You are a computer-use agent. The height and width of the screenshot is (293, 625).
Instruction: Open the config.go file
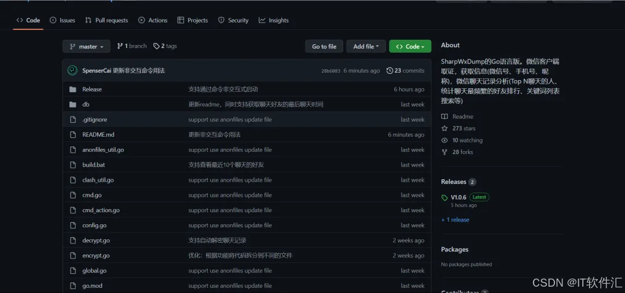point(94,225)
